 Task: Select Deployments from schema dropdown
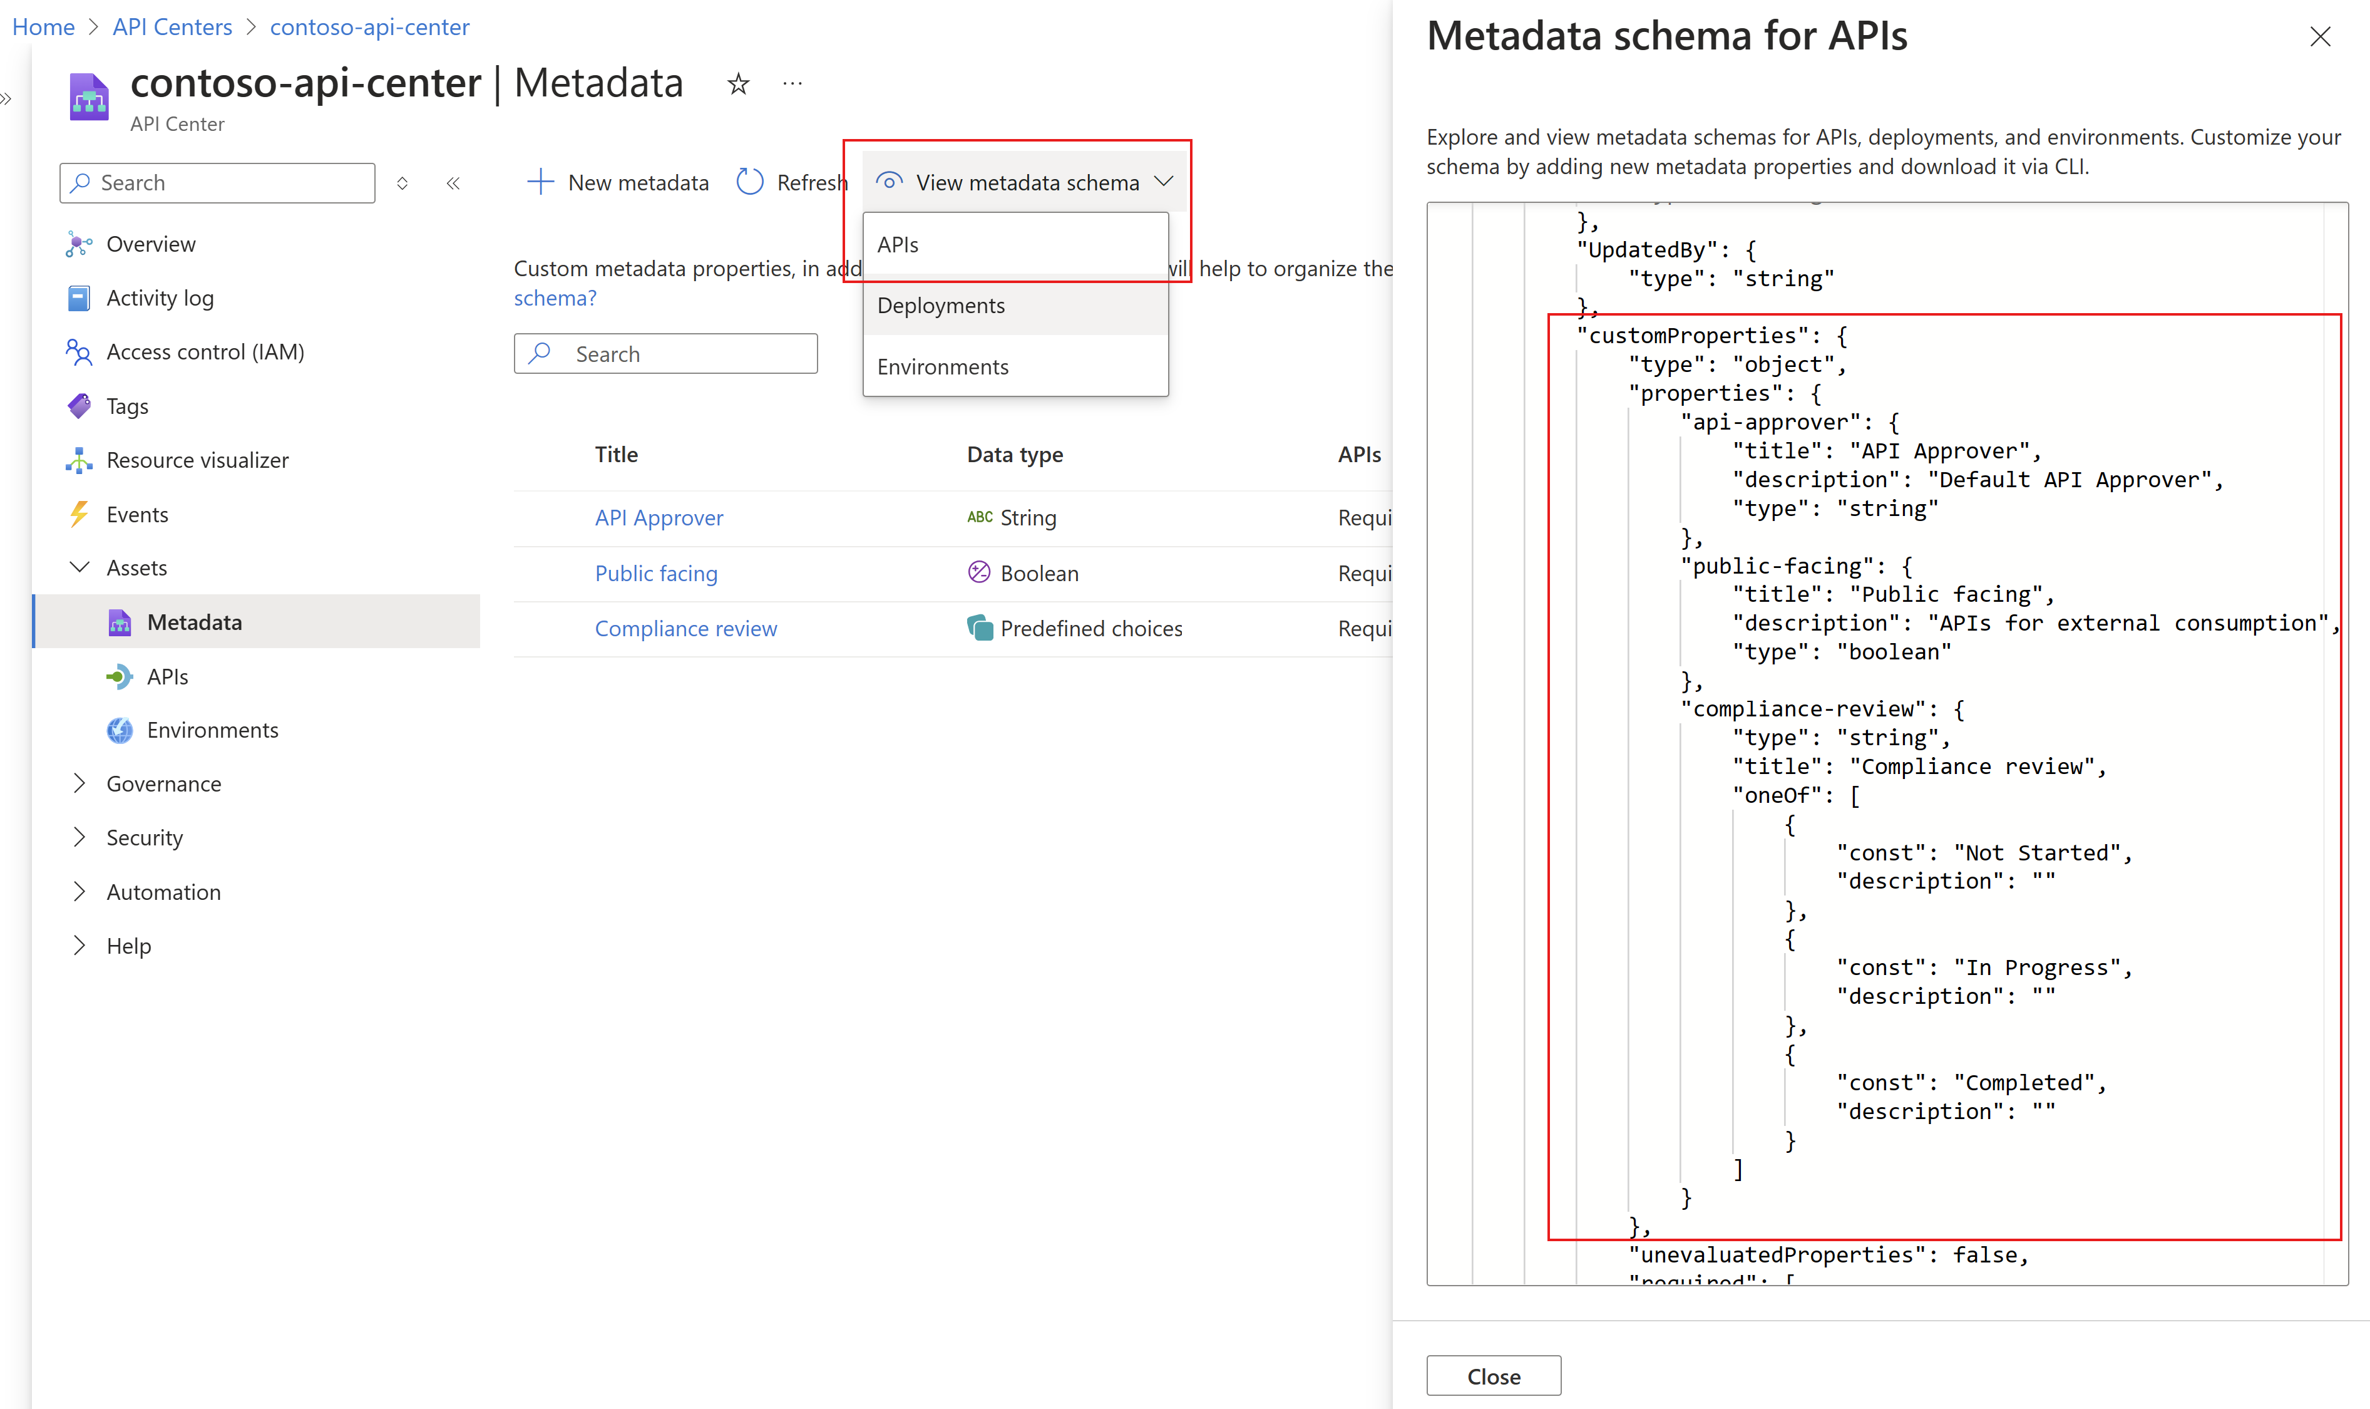pos(942,304)
